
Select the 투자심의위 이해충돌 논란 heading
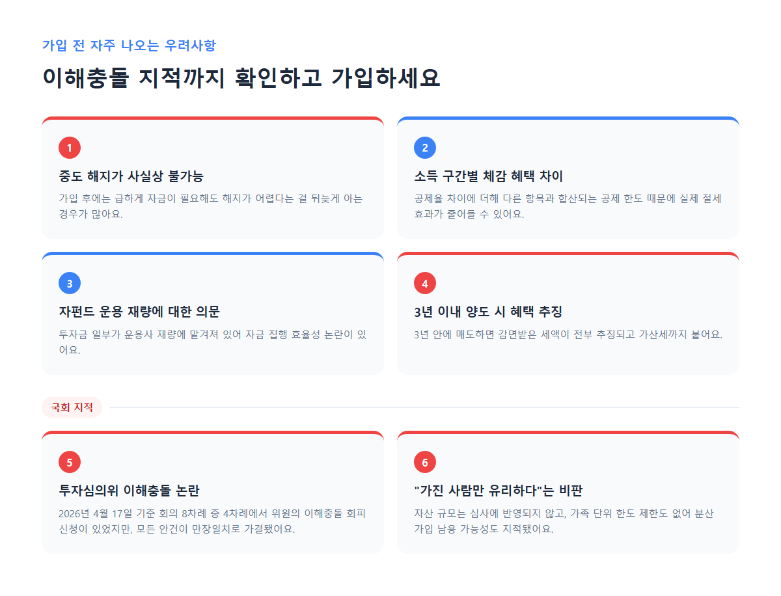pos(129,491)
